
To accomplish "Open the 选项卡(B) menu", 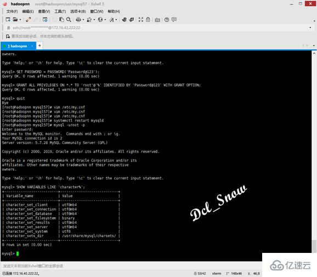I will (x=78, y=11).
